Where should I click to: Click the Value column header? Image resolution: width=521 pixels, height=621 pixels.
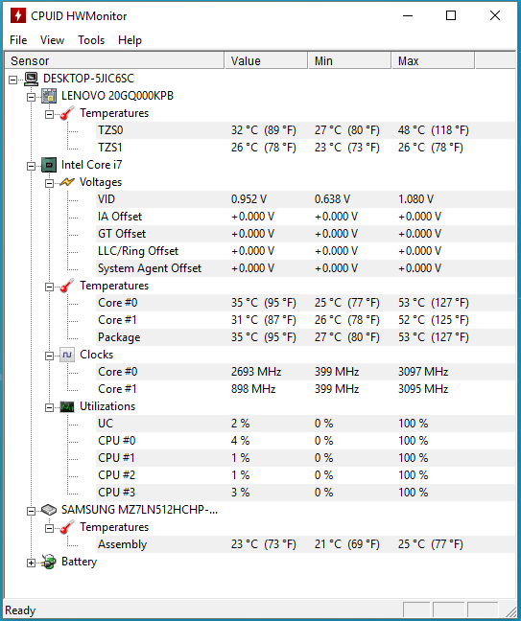266,61
